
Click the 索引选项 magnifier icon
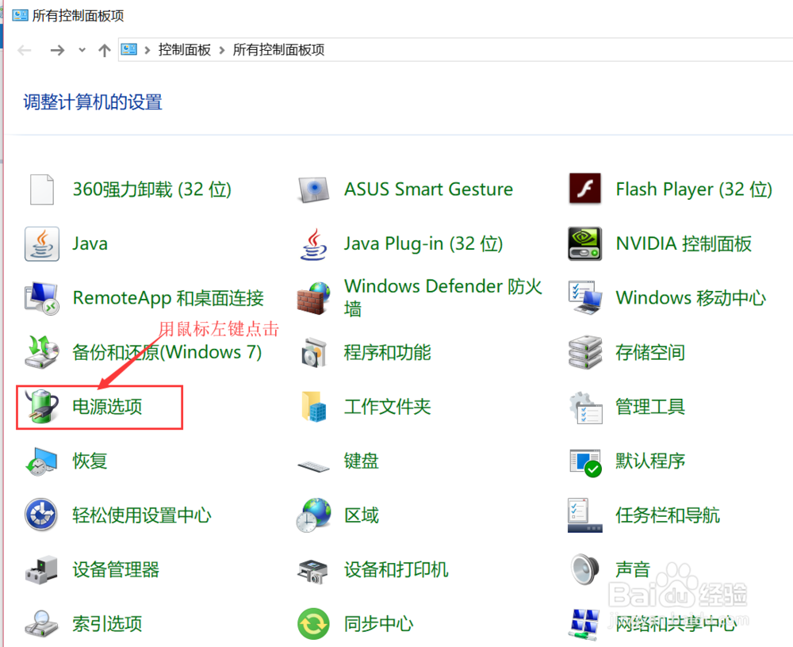point(41,624)
